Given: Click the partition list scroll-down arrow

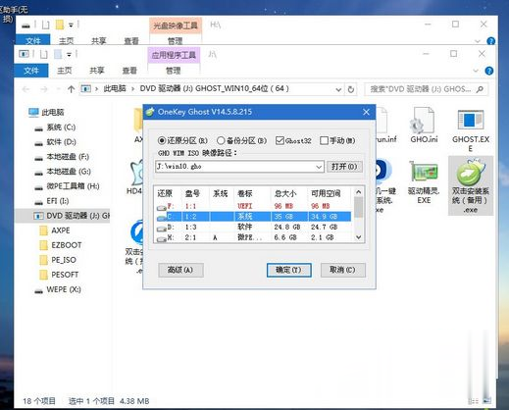Looking at the screenshot, I should 358,237.
